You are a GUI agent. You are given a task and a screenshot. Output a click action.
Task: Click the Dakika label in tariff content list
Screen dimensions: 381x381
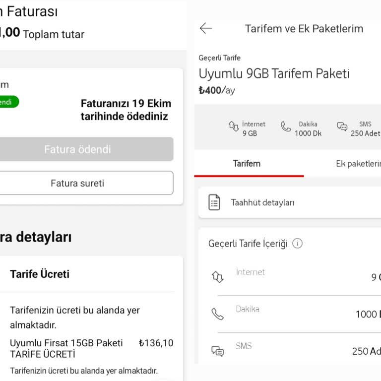click(248, 309)
